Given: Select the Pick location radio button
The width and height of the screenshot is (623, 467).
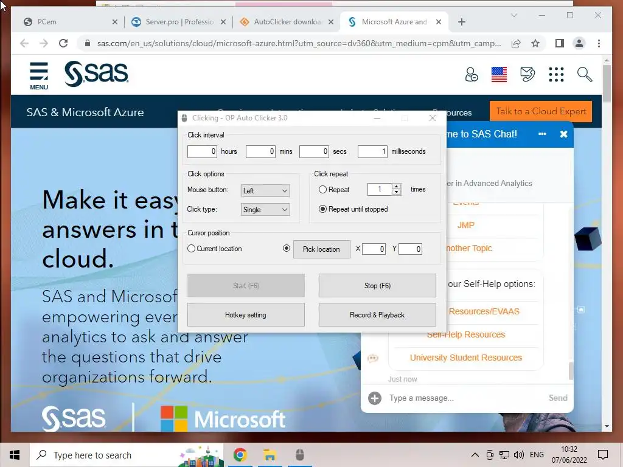Looking at the screenshot, I should tap(286, 248).
